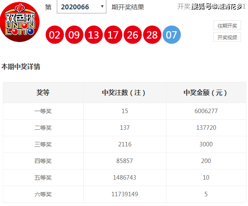Click the 期开奖结果 label text
Screen dimensions: 248x206
[x=128, y=7]
